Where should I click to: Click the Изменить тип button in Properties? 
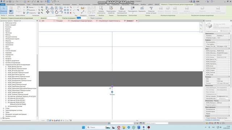coord(225,31)
